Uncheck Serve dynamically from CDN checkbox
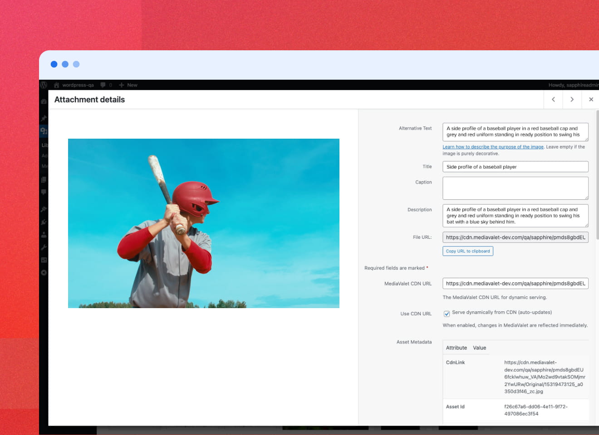Image resolution: width=599 pixels, height=435 pixels. pos(447,314)
